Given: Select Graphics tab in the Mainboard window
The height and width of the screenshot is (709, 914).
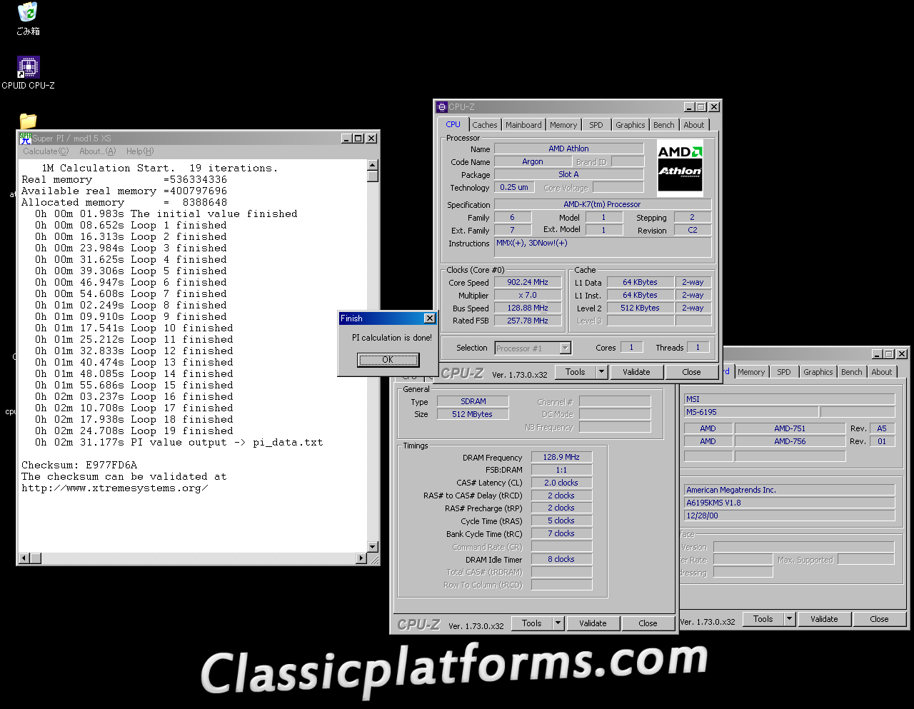Looking at the screenshot, I should point(818,372).
